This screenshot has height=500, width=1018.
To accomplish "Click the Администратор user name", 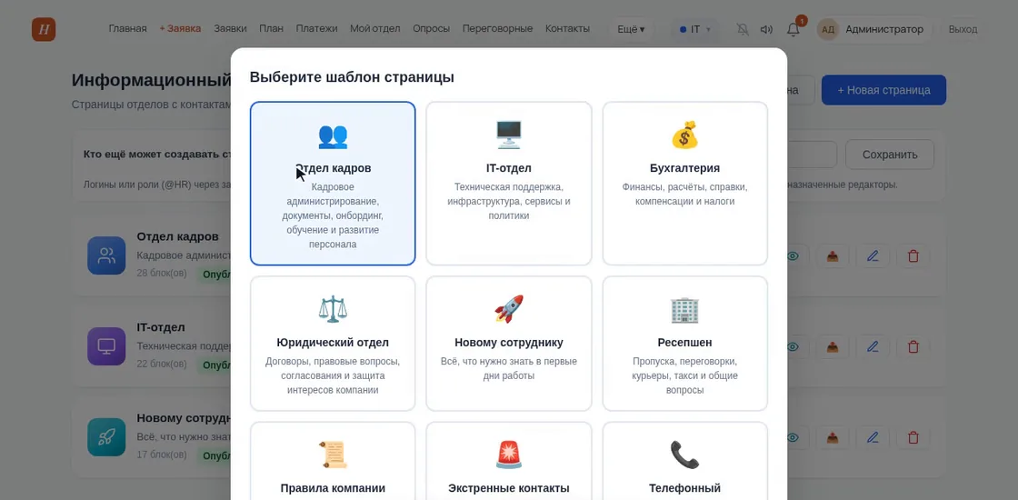I will [884, 29].
